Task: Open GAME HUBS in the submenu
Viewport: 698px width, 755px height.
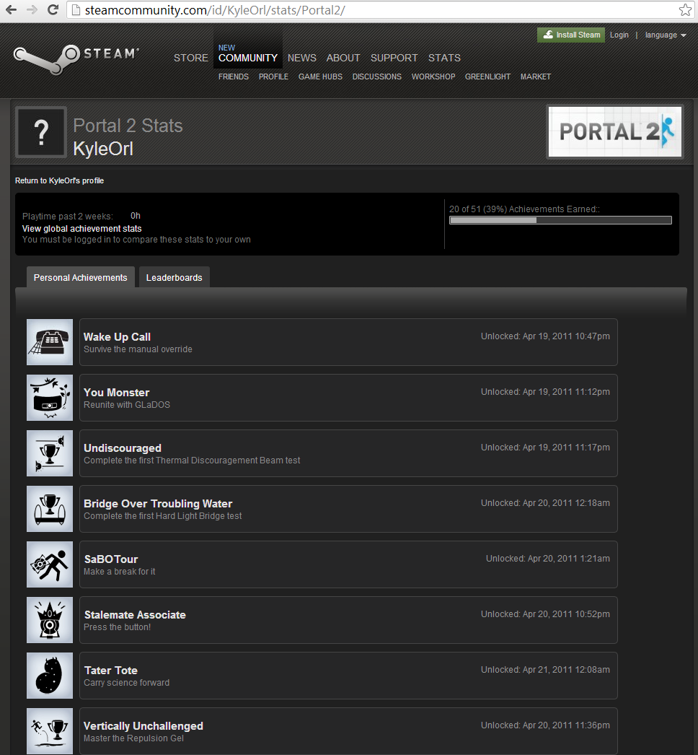Action: coord(320,77)
